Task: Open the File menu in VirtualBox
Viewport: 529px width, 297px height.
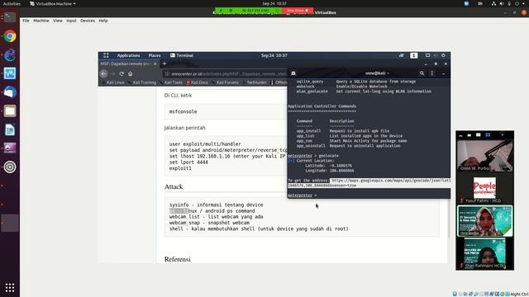Action: coord(26,21)
